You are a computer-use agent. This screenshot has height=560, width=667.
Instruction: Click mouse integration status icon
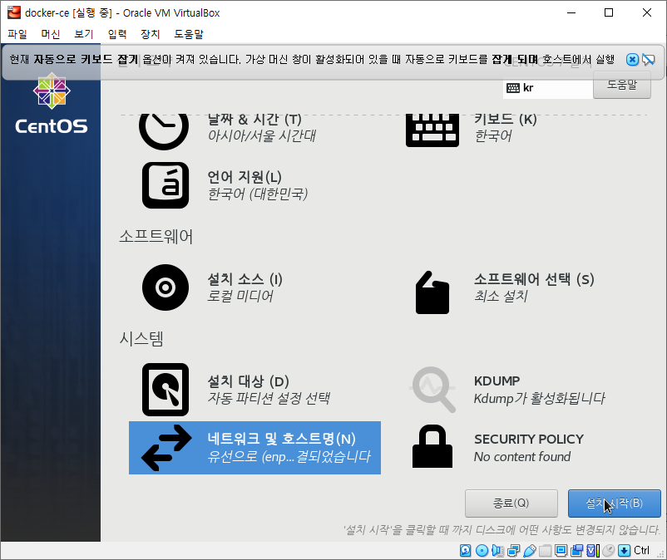click(x=609, y=551)
